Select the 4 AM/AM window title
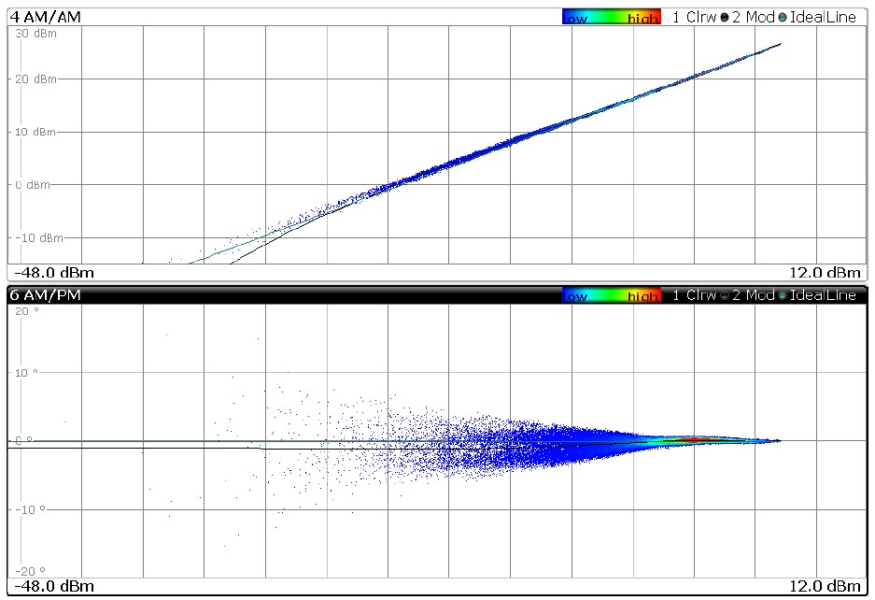This screenshot has height=600, width=875. (x=45, y=17)
